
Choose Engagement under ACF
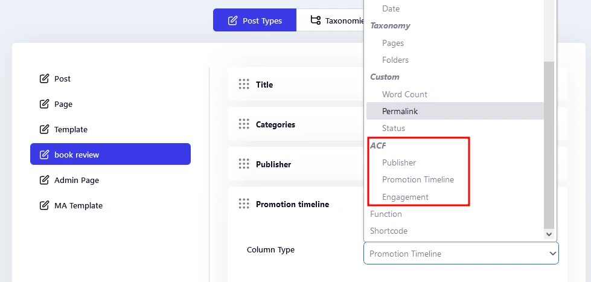point(455,197)
